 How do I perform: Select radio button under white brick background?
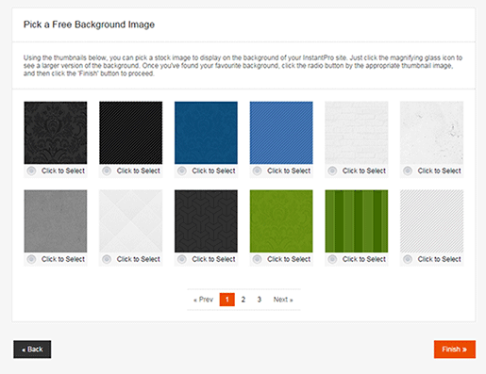click(x=332, y=171)
